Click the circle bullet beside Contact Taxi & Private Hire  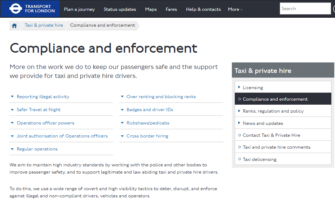point(239,135)
